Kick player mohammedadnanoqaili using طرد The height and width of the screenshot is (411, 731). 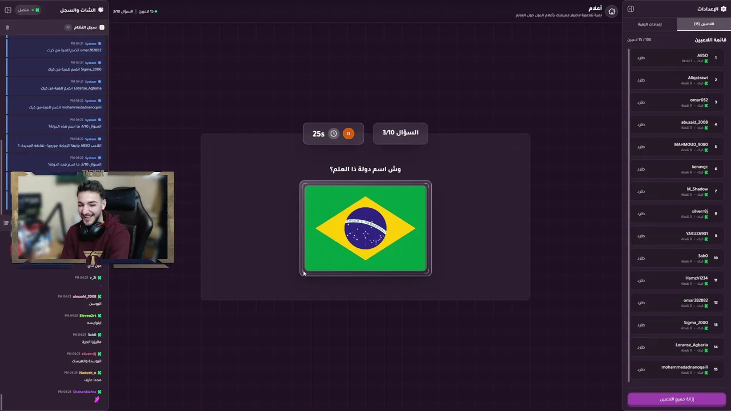pos(641,369)
